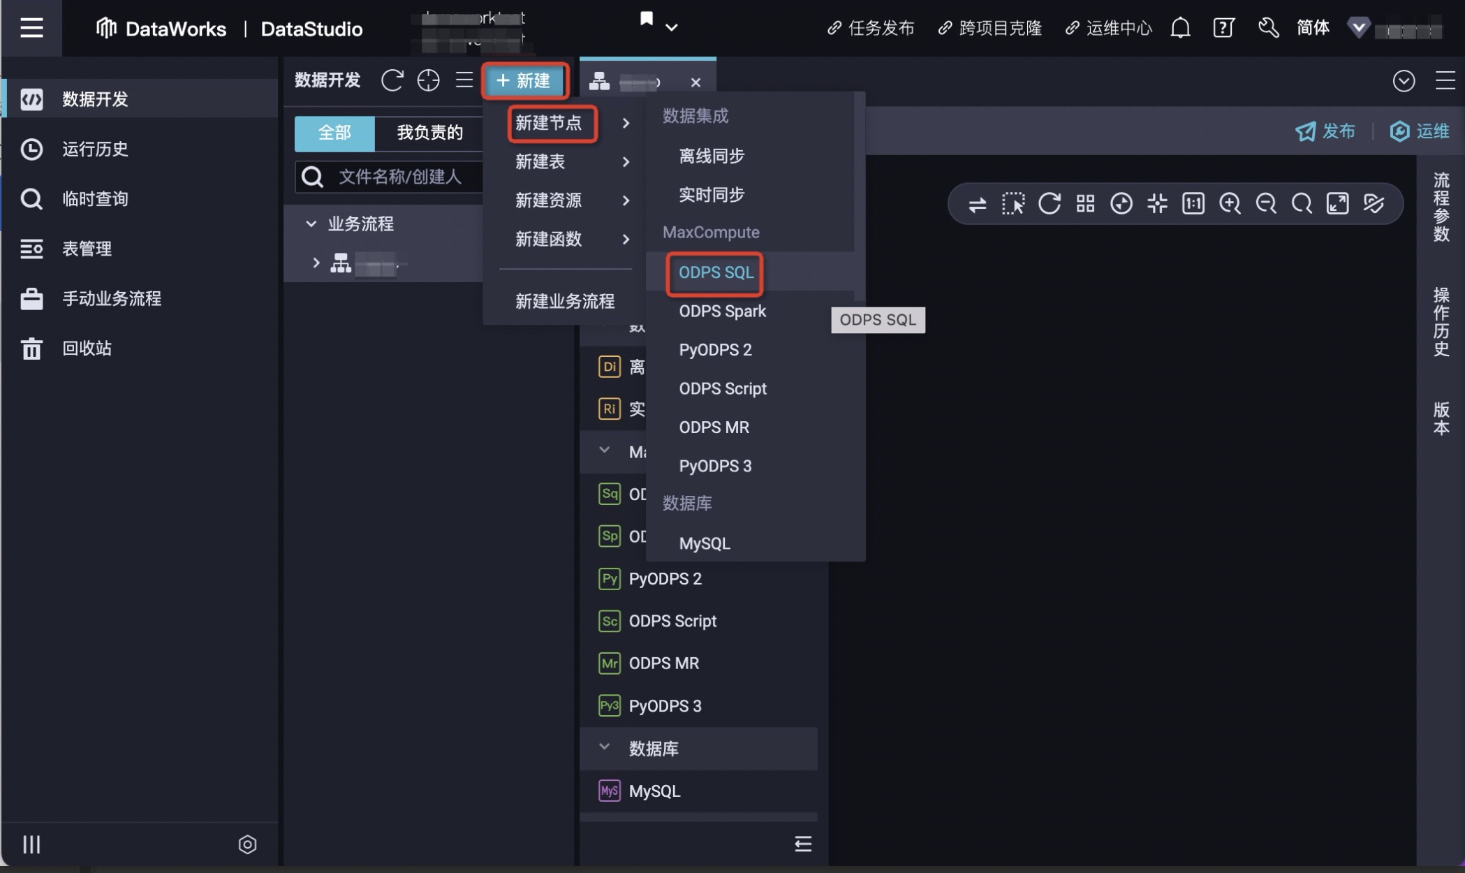Collapse the 业务流程 tree node
Viewport: 1465px width, 873px height.
tap(311, 223)
